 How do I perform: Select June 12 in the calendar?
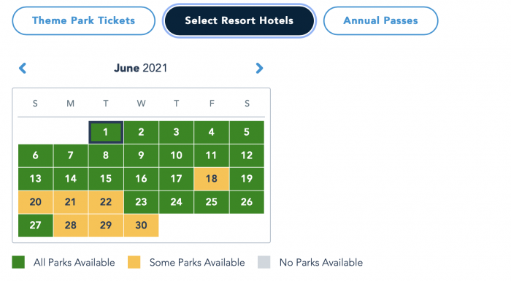click(247, 155)
